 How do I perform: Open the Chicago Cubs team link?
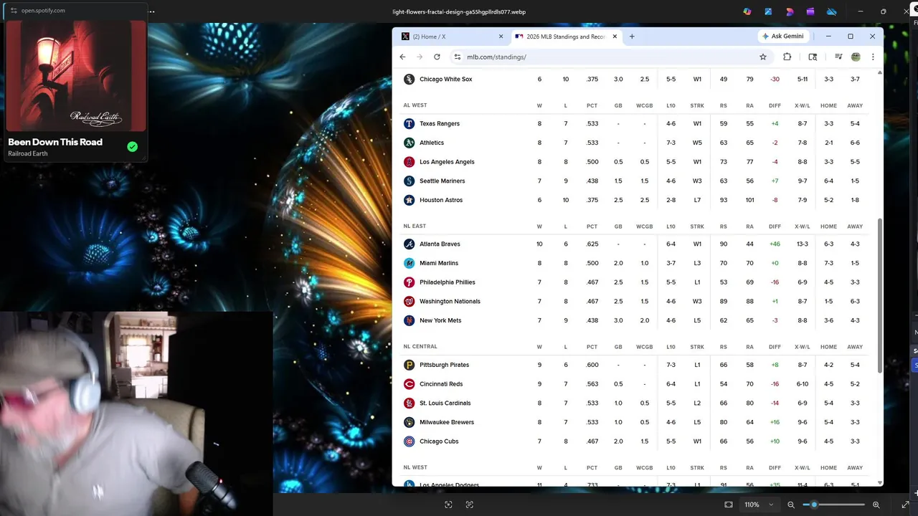point(439,441)
